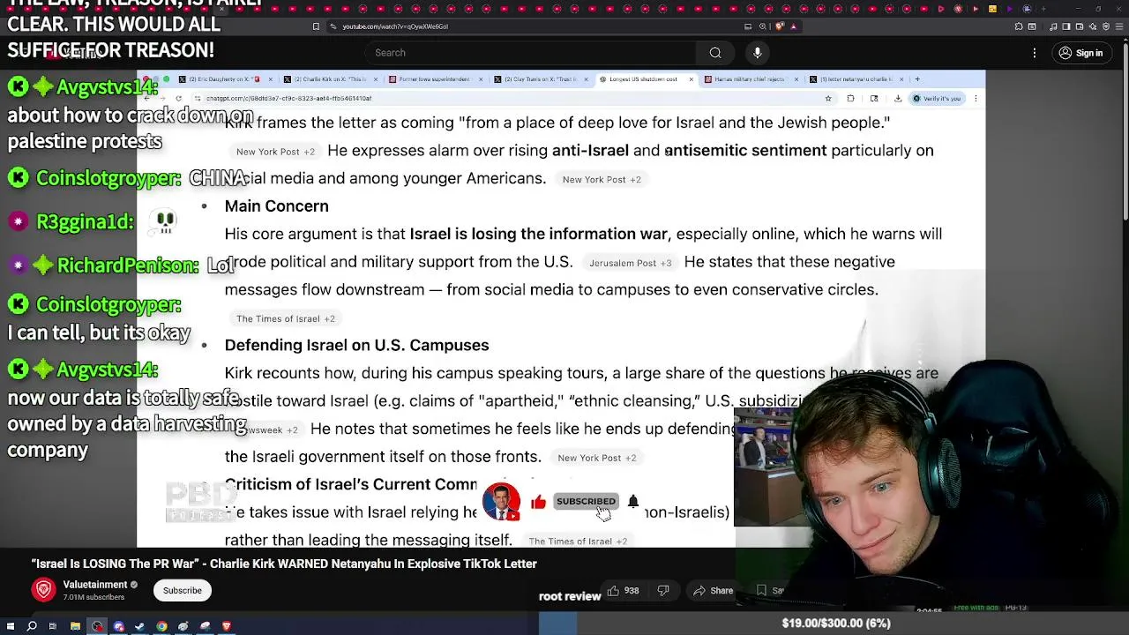Image resolution: width=1129 pixels, height=635 pixels.
Task: Open Task View on the taskbar
Action: [x=53, y=626]
